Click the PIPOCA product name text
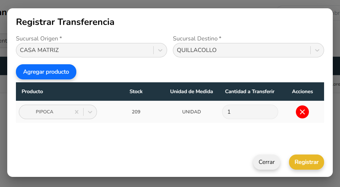This screenshot has width=340, height=187. (44, 112)
